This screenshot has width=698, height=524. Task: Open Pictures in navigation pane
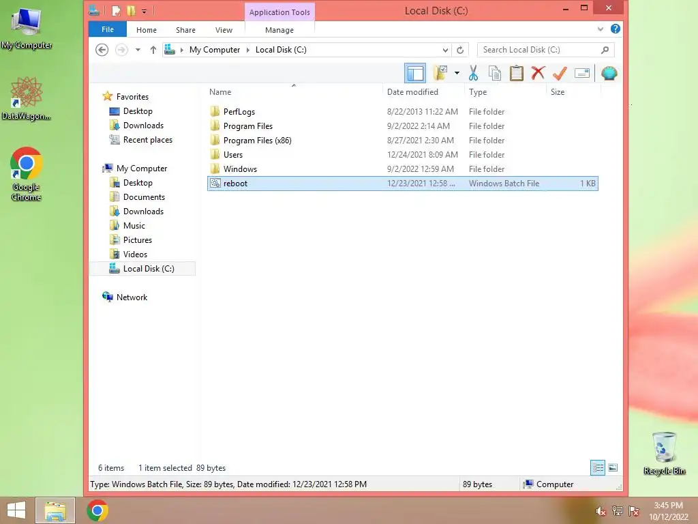tap(138, 239)
